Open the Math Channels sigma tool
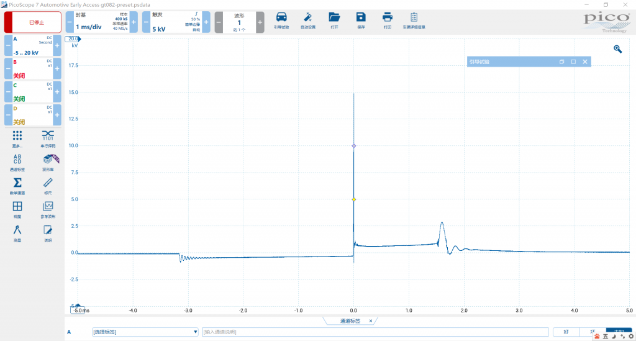Image resolution: width=636 pixels, height=341 pixels. (x=17, y=186)
